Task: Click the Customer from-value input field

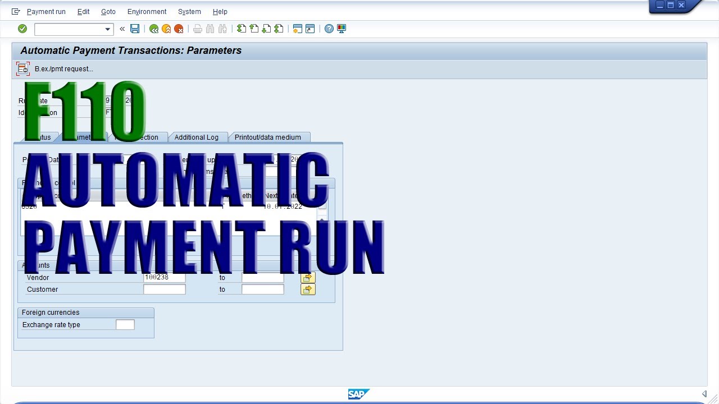Action: point(165,290)
